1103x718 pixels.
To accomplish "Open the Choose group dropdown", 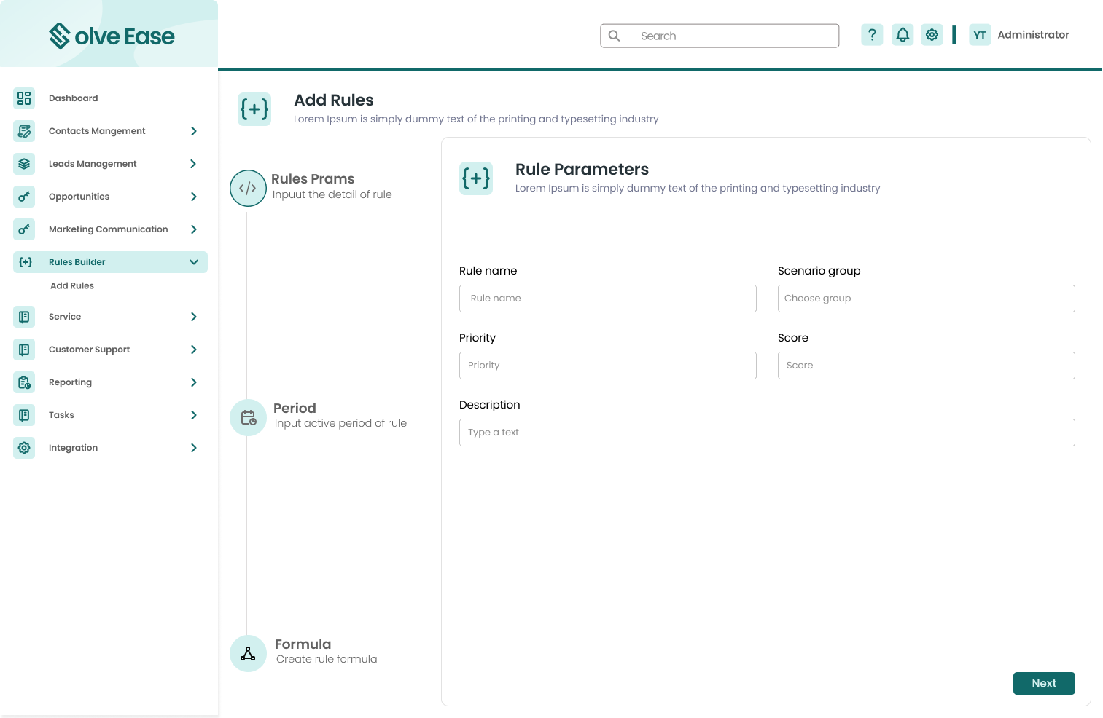I will pos(926,299).
